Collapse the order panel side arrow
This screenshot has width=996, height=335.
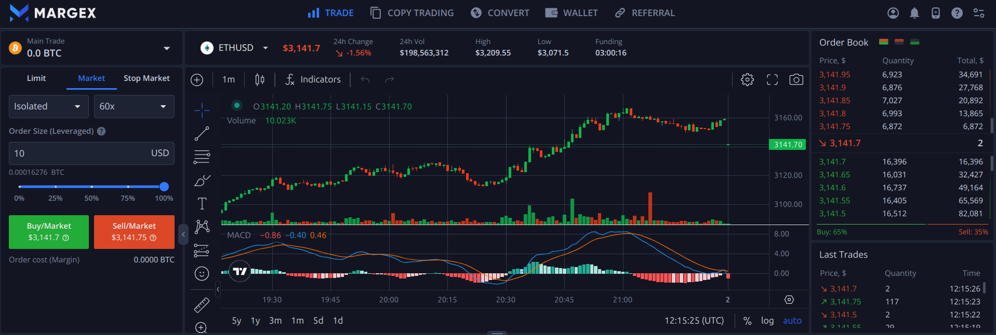(x=183, y=234)
